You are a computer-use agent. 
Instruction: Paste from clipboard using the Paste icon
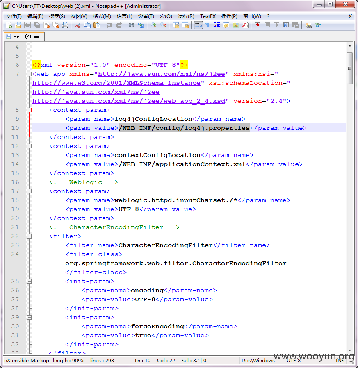click(x=96, y=25)
